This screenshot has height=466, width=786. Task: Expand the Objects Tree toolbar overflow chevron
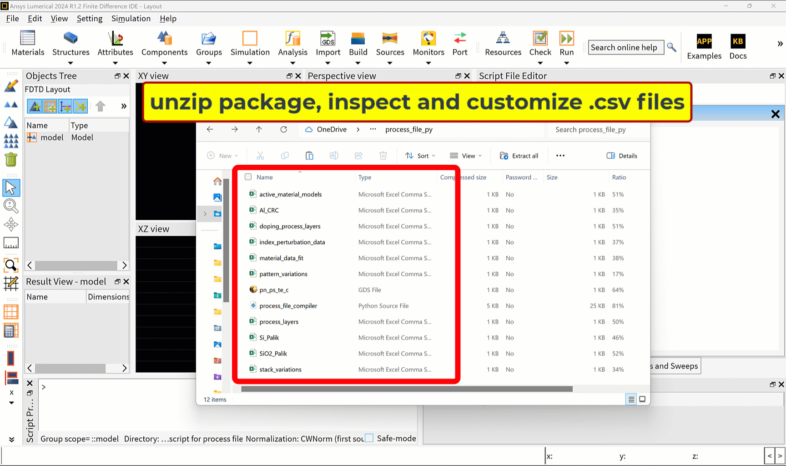(123, 106)
